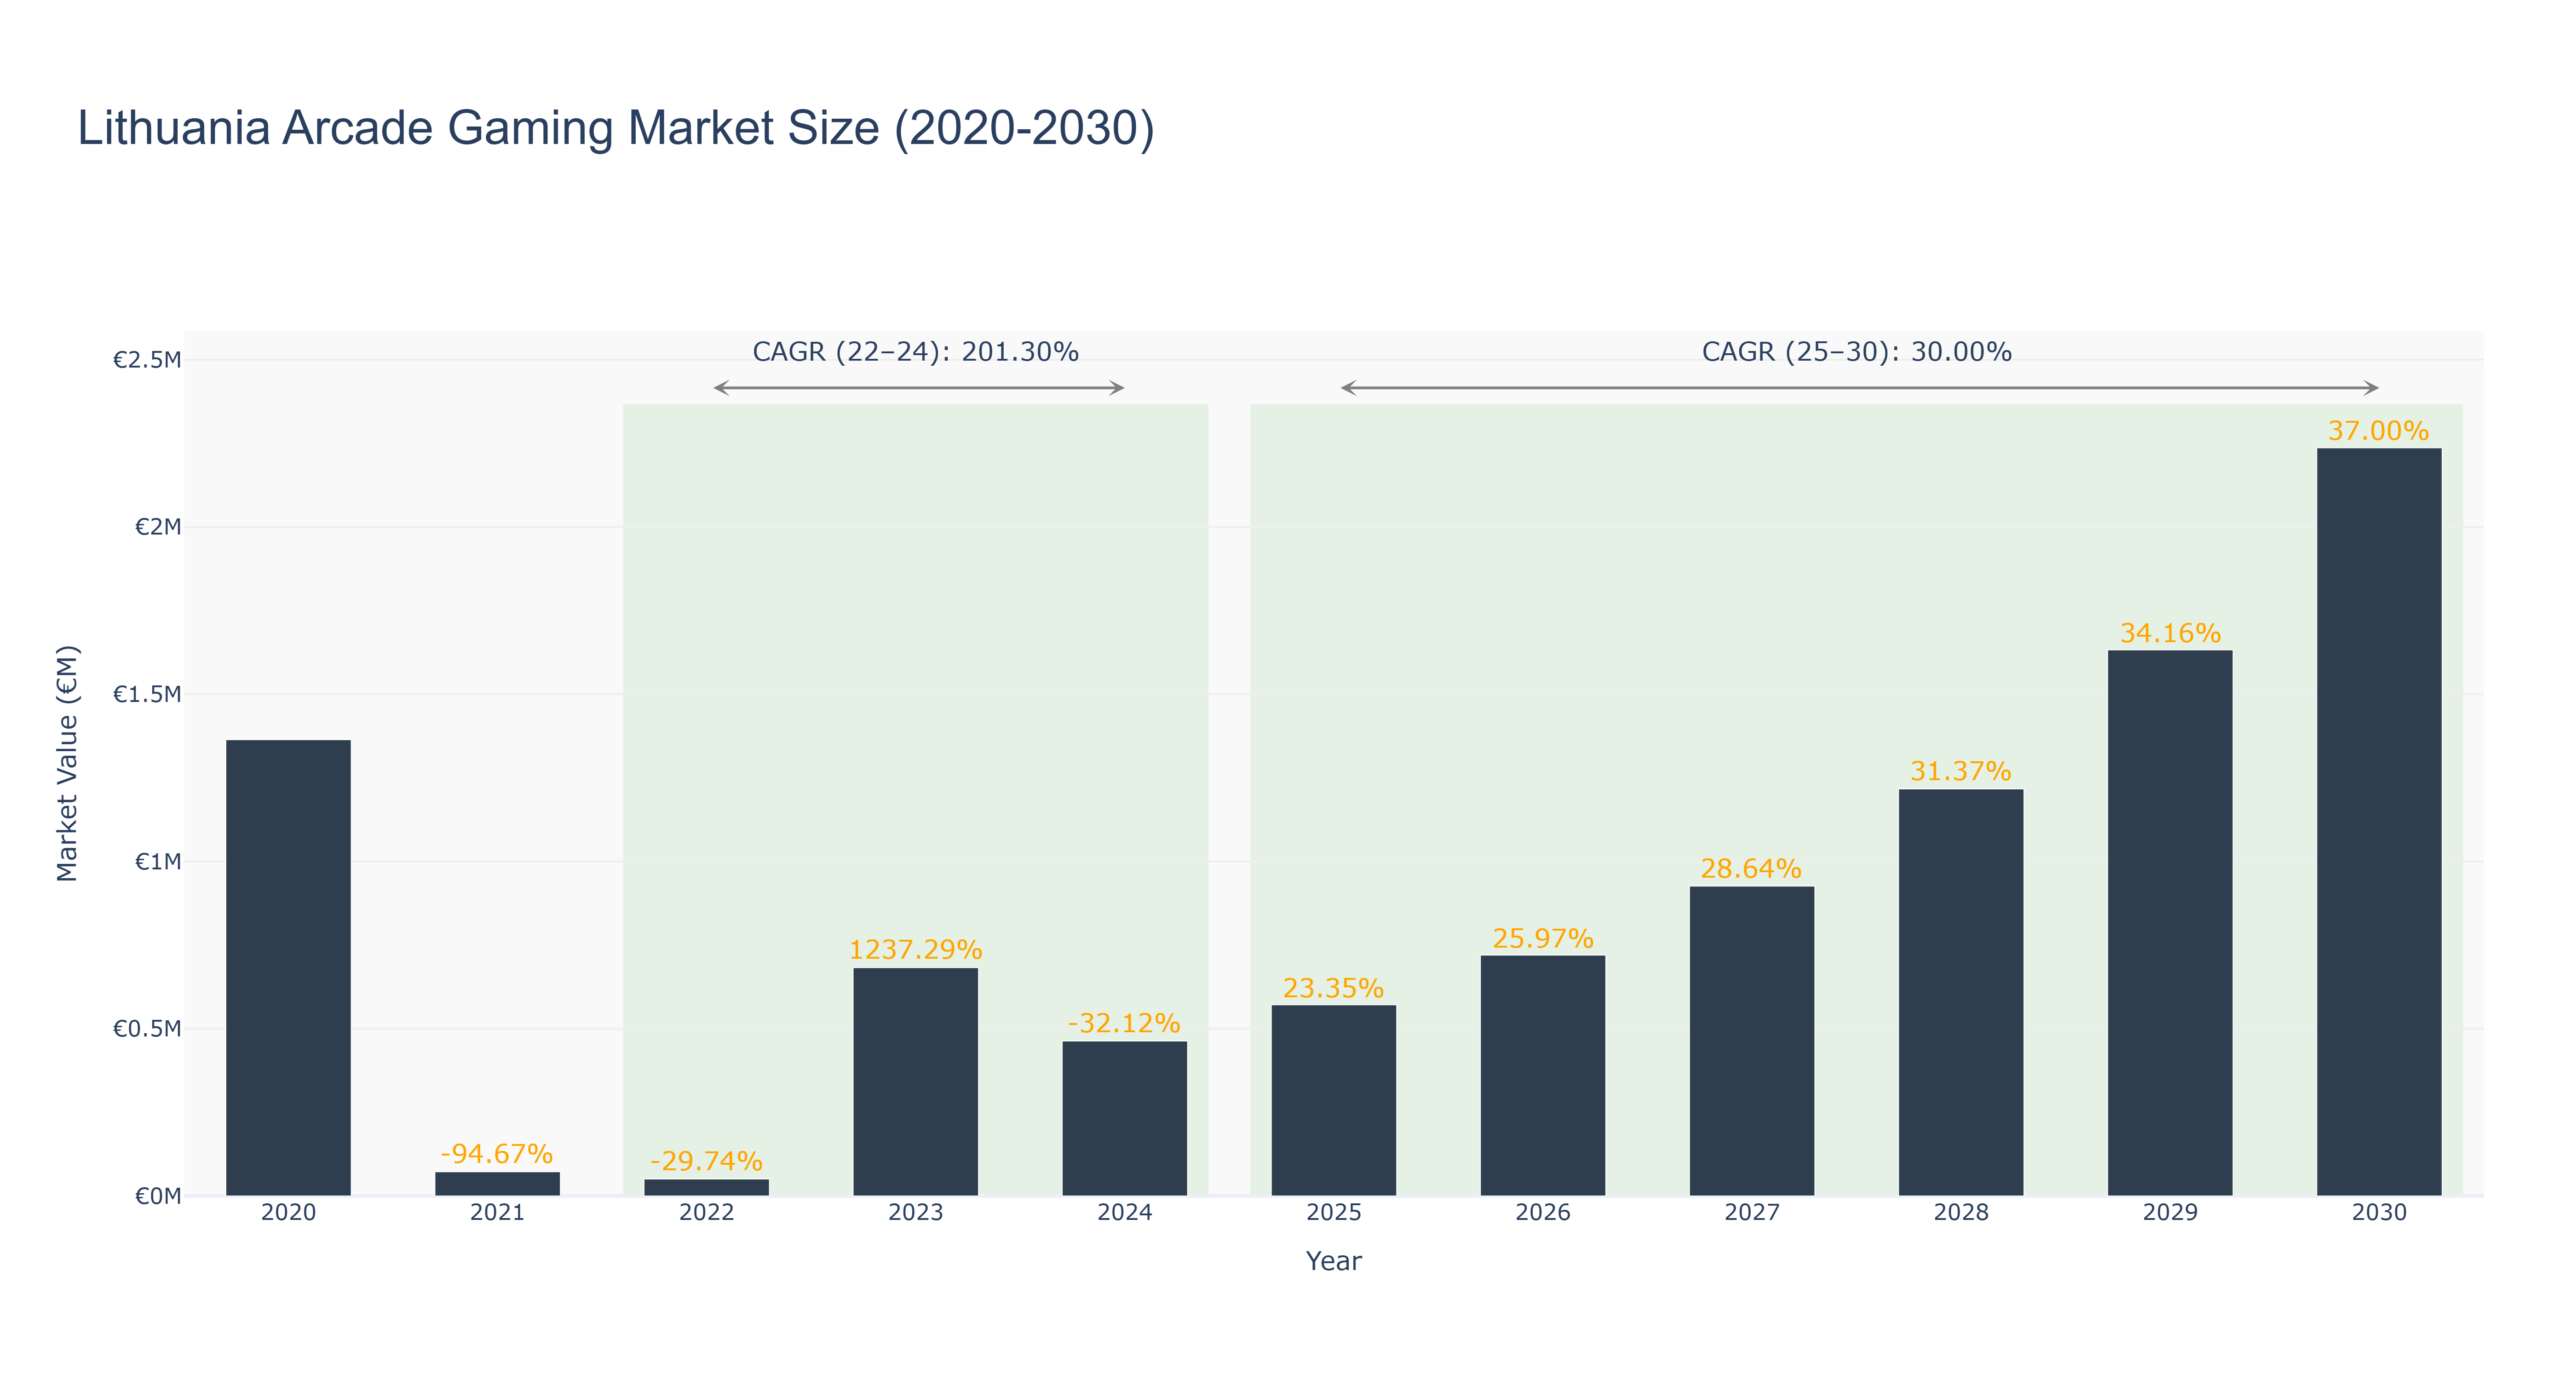Click the '-32.12%' growth label

1124,1023
